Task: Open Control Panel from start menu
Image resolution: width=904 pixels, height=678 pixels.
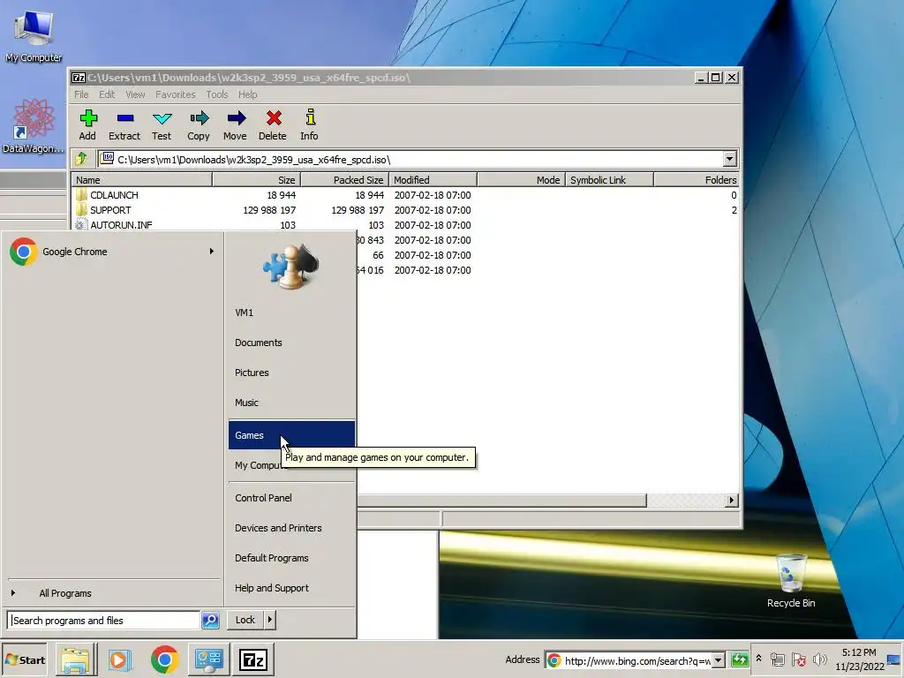Action: pos(291,498)
